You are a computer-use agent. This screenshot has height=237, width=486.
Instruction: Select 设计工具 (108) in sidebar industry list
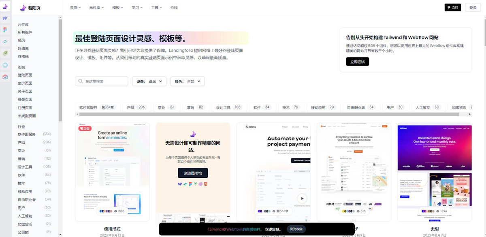point(34,167)
